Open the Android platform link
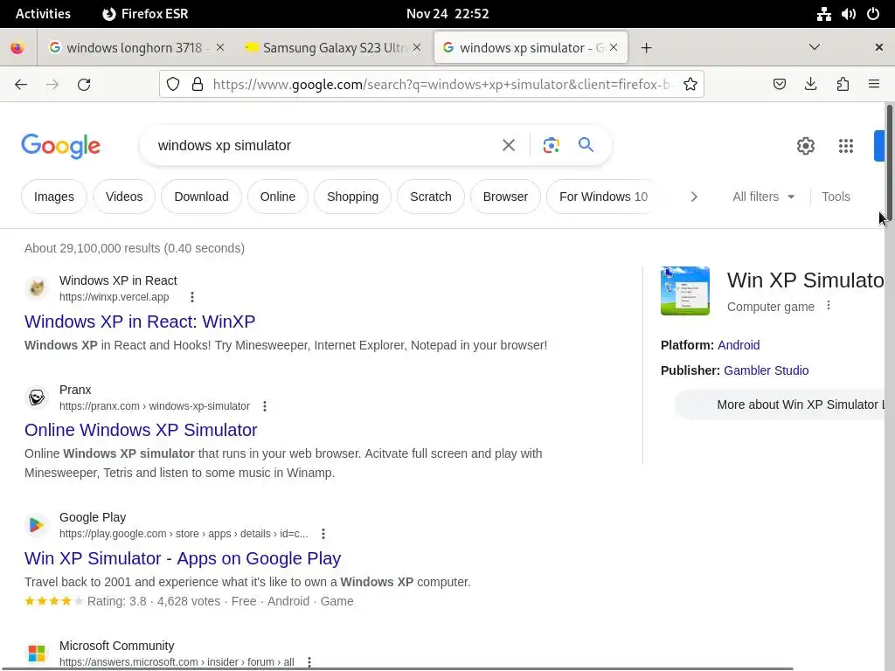895x671 pixels. [739, 345]
